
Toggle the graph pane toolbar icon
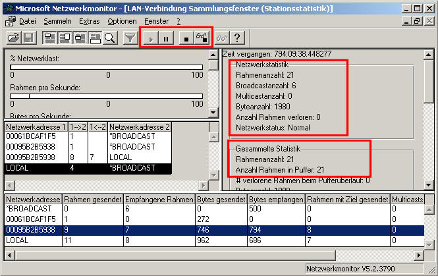[49, 38]
